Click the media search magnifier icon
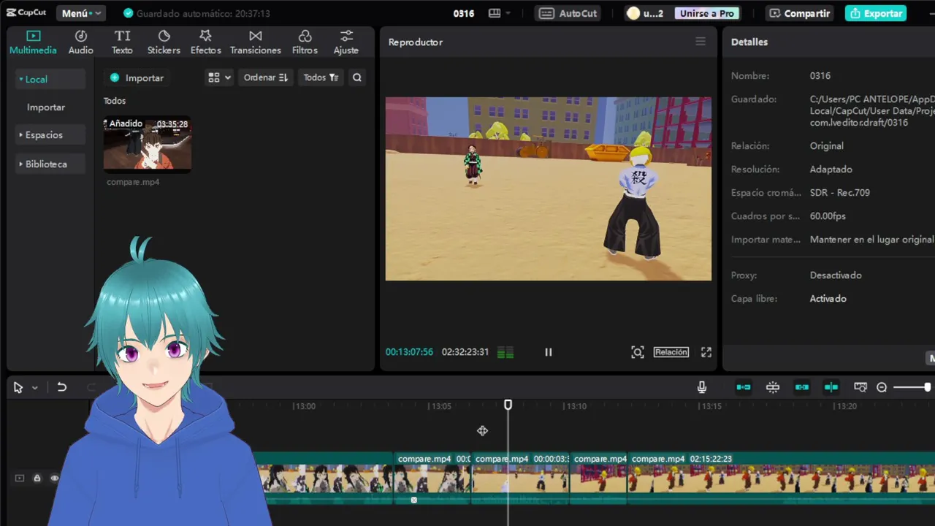Viewport: 935px width, 526px height. click(x=357, y=77)
